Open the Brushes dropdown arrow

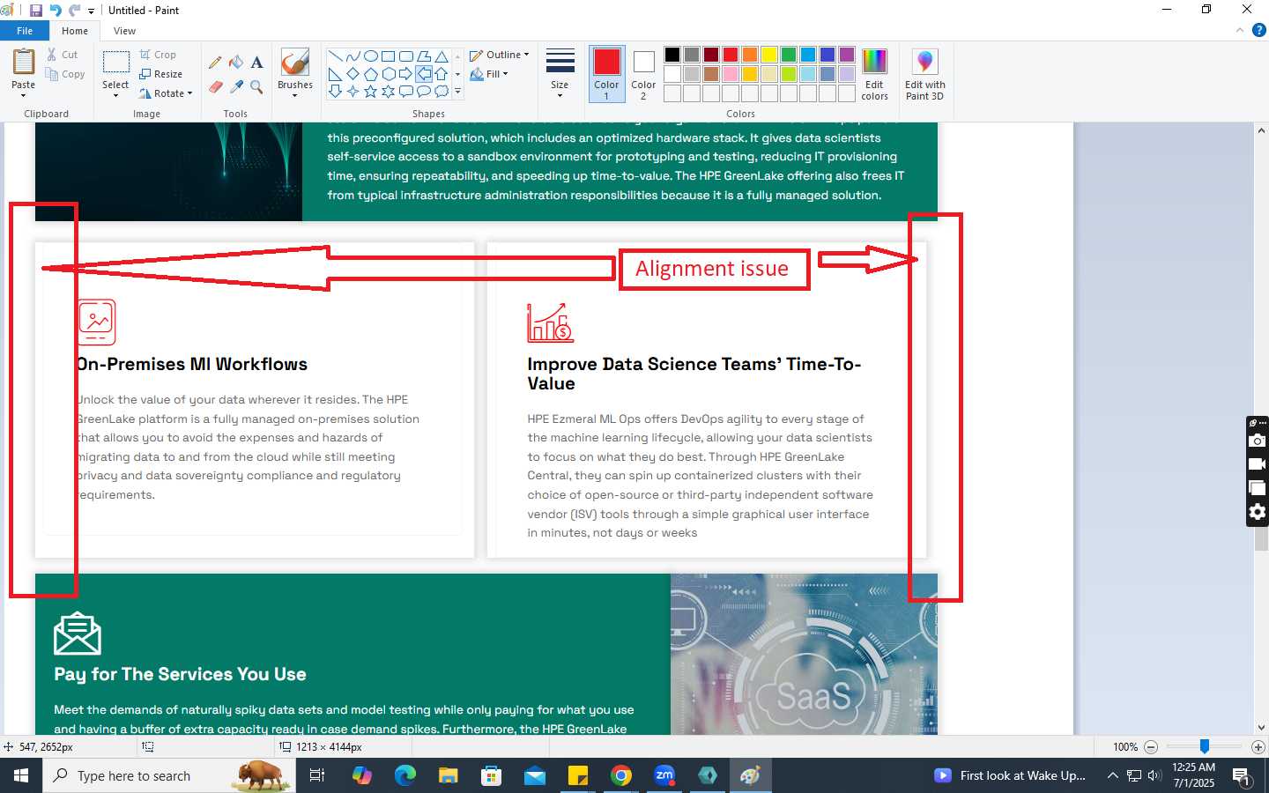coord(294,95)
